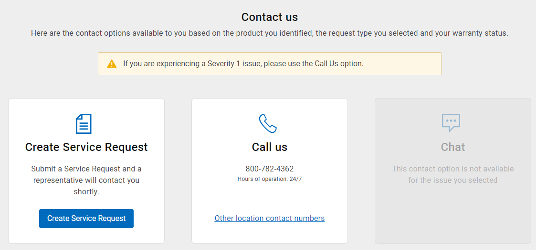Click the 'contact option is not available' notice

pyautogui.click(x=453, y=174)
